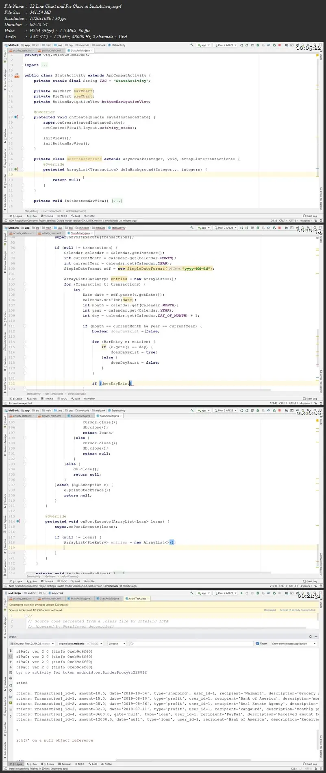Hide the Logcat panel via minimize icon
Viewport: 326px width, 773px height.
click(x=315, y=637)
